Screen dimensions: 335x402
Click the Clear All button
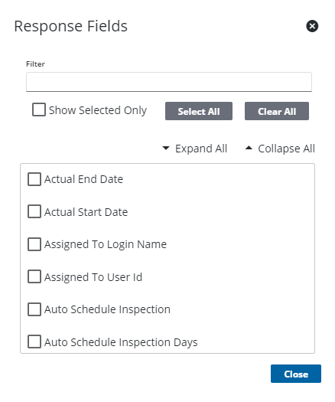coord(277,111)
